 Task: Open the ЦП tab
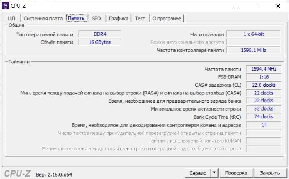11,19
